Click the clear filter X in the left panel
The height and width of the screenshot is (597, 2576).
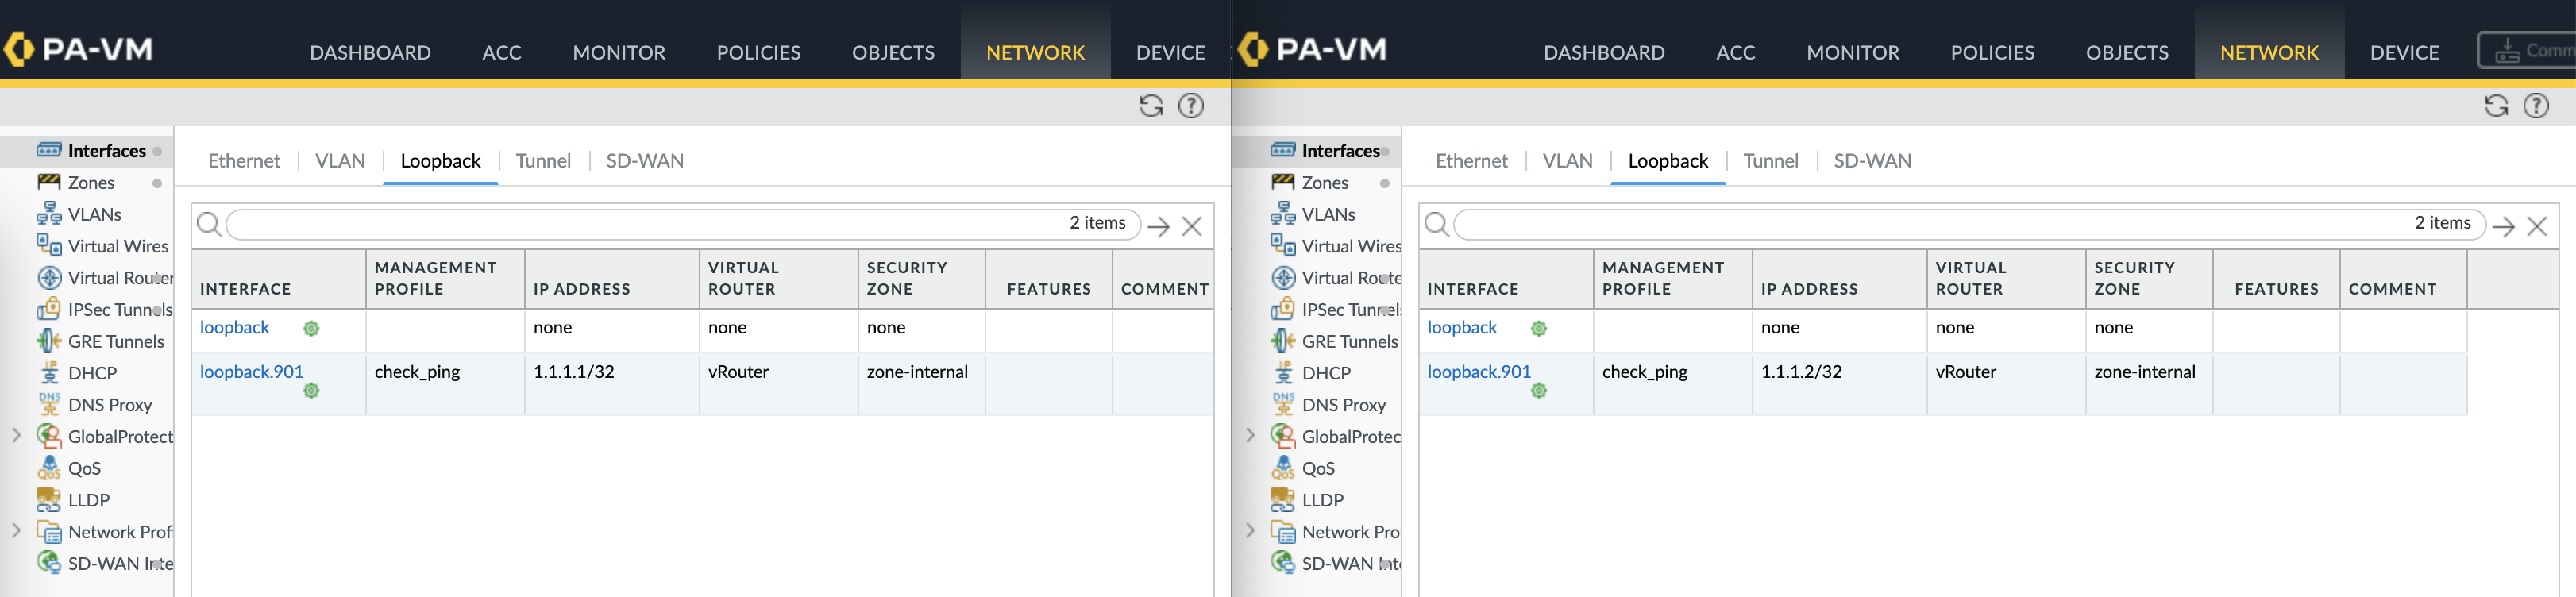(1191, 226)
